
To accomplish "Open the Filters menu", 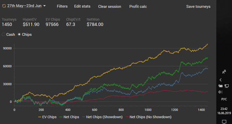I will pyautogui.click(x=62, y=6).
